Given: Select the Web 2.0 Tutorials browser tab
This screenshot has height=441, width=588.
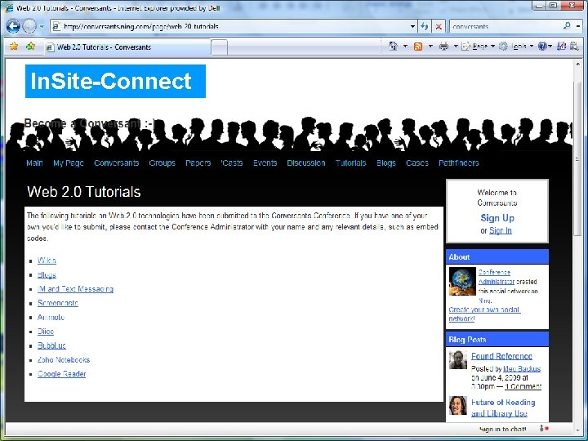Looking at the screenshot, I should (x=127, y=47).
